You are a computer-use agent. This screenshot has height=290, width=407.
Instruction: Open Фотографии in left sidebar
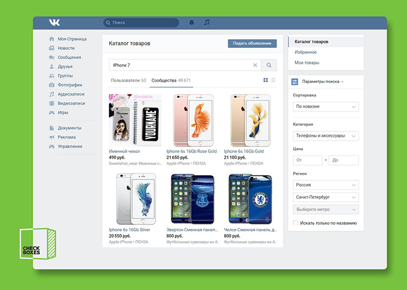[x=70, y=85]
